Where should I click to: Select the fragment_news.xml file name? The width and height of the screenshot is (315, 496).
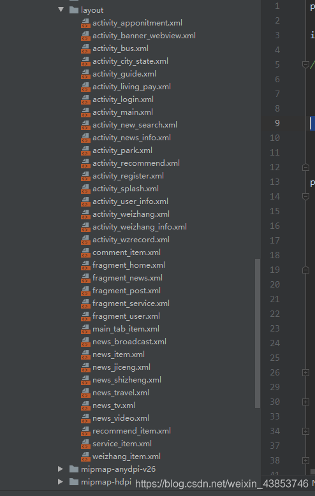pyautogui.click(x=128, y=278)
